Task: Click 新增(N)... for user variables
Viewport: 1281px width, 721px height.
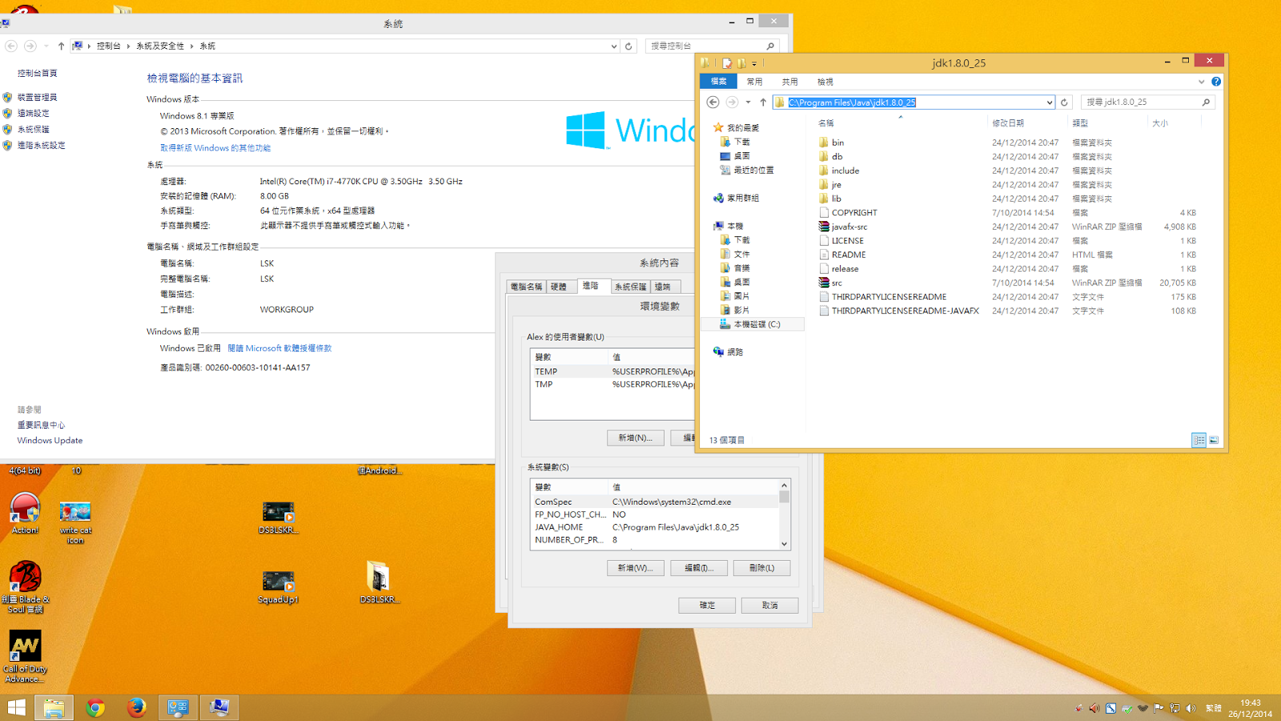Action: pos(635,437)
